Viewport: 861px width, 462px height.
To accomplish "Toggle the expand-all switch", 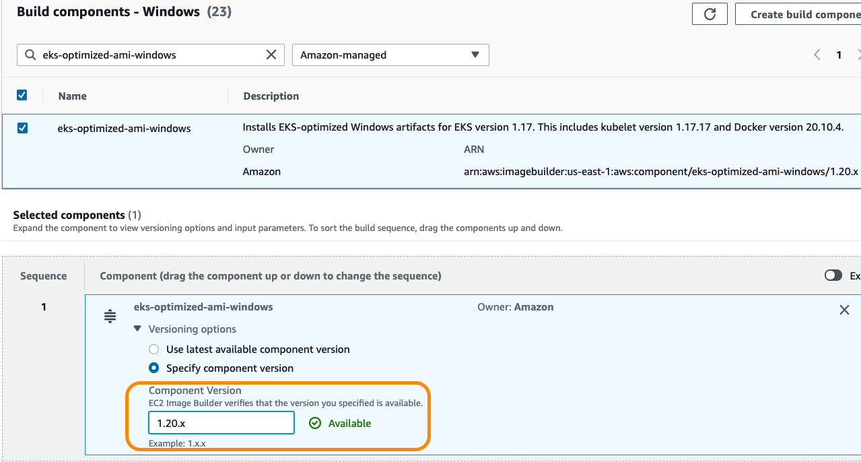I will (833, 275).
